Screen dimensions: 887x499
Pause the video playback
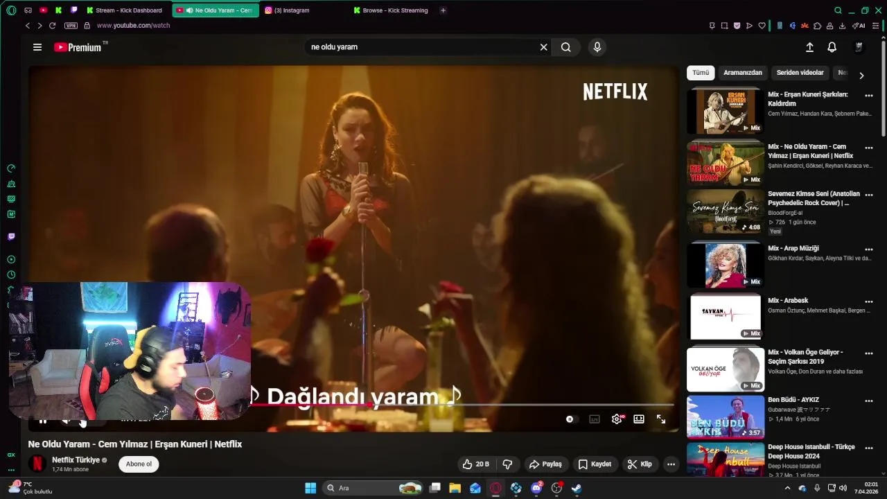pos(43,420)
